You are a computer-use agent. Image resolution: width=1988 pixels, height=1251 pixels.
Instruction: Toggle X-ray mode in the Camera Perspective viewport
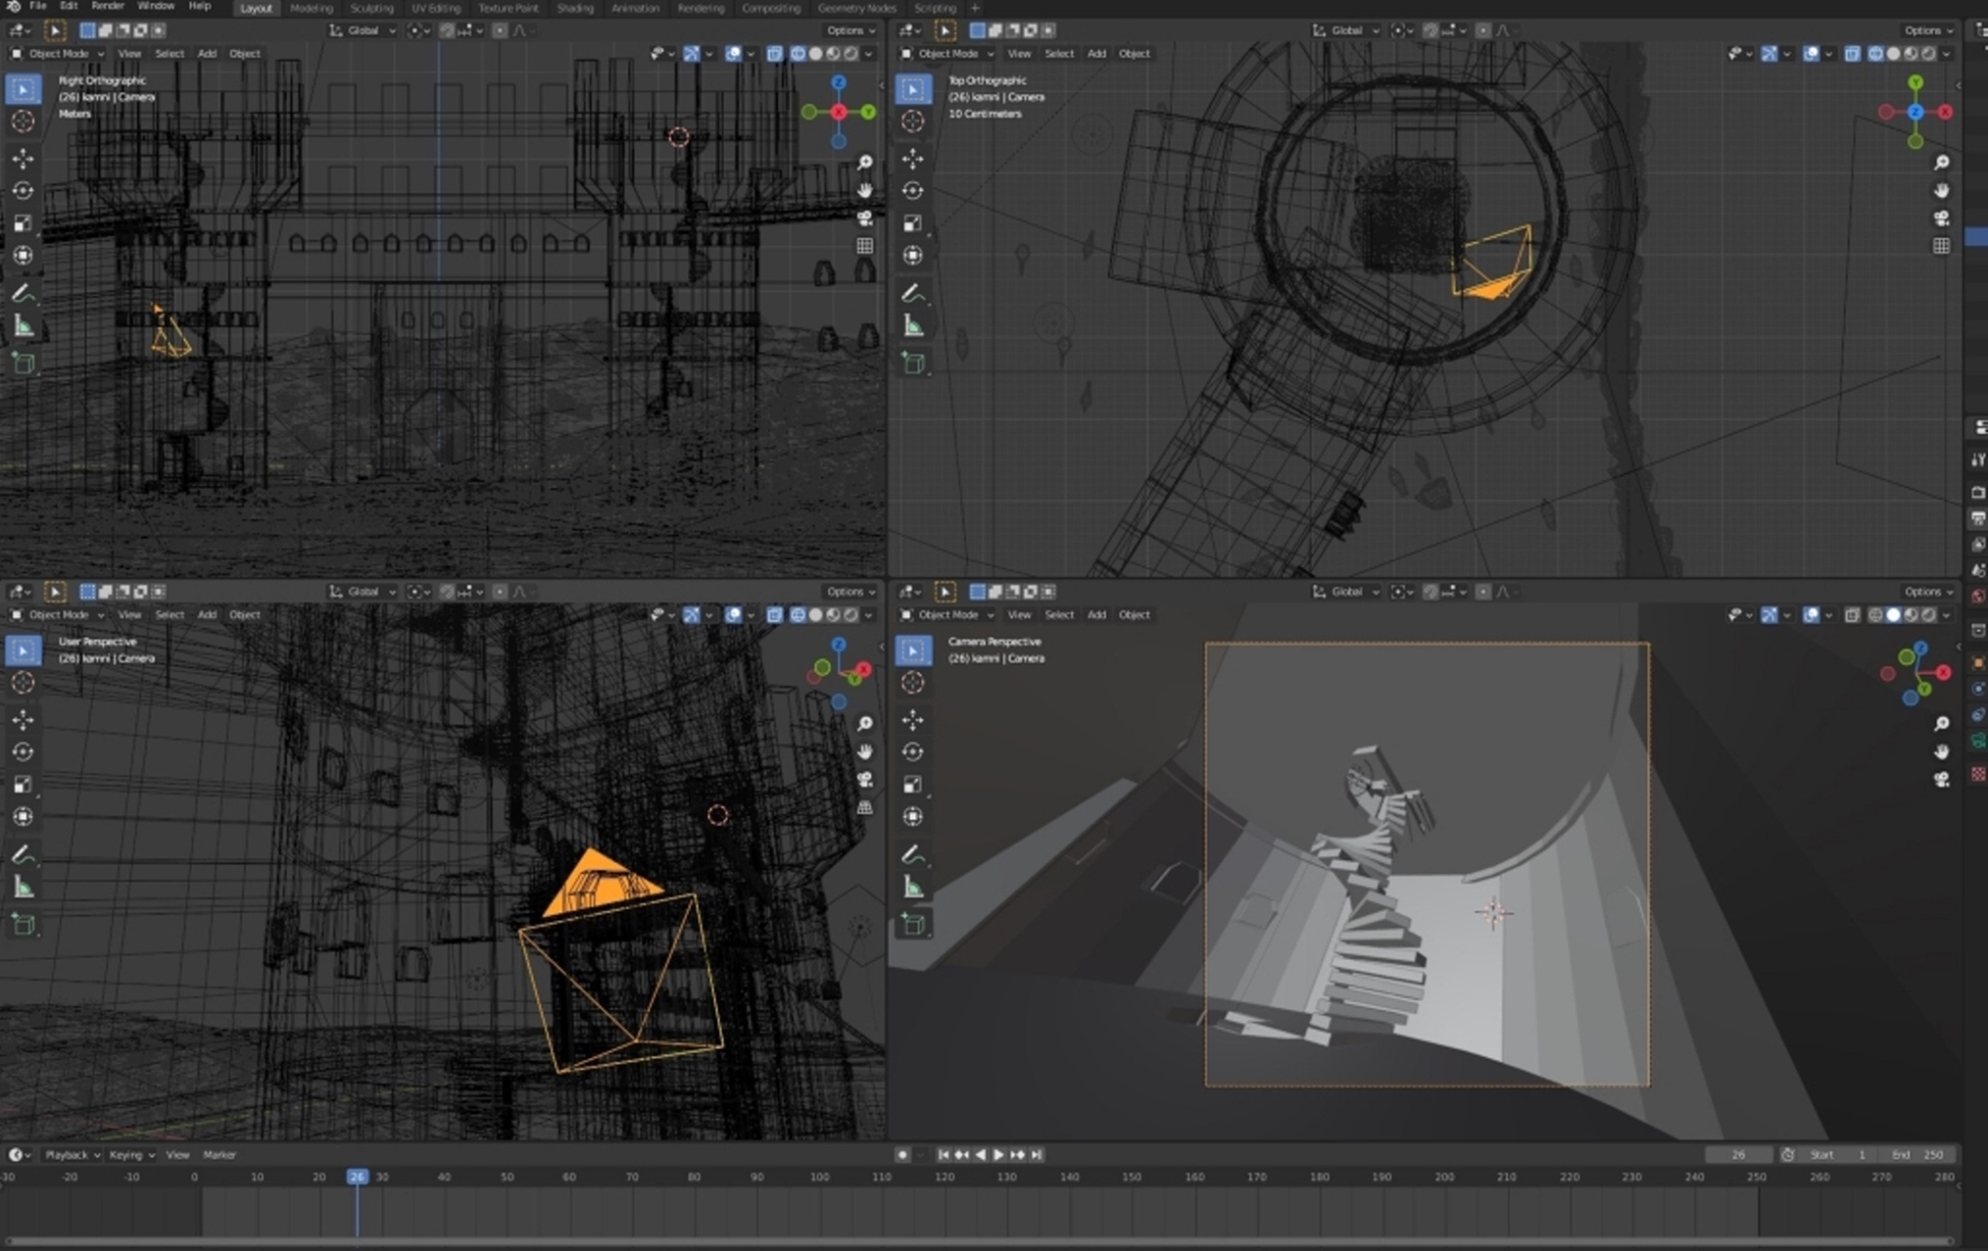(x=1852, y=615)
